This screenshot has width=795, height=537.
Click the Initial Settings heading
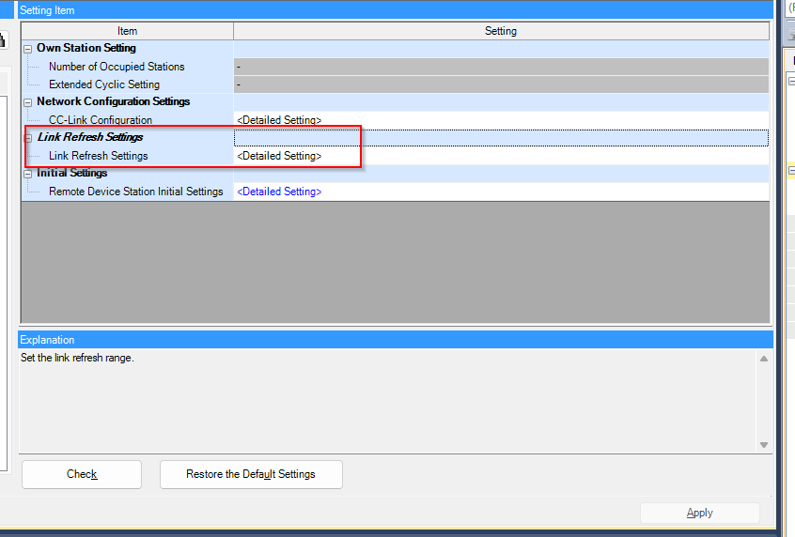pyautogui.click(x=72, y=174)
